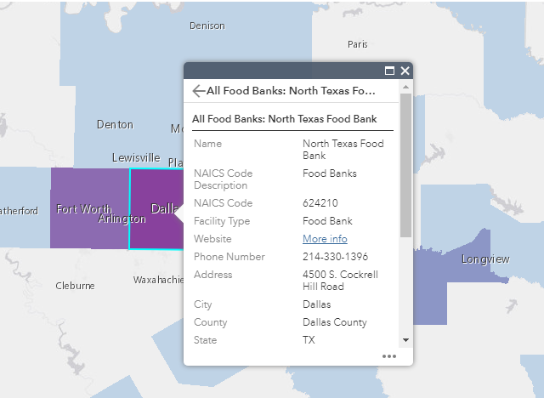Click the Cleburne city label
Viewport: 544px width, 398px height.
tap(75, 286)
